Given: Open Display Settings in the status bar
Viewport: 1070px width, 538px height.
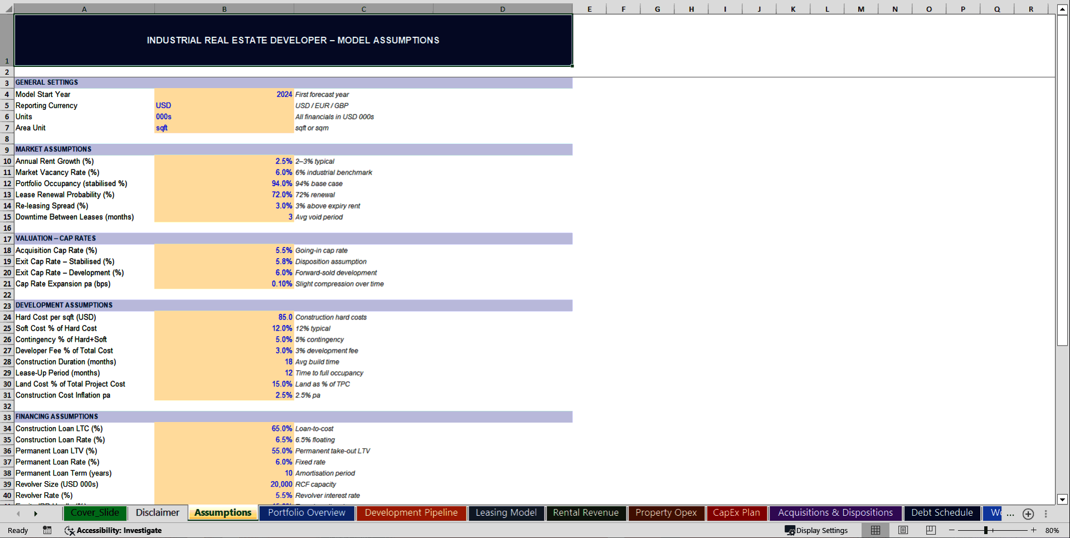Looking at the screenshot, I should click(x=817, y=530).
